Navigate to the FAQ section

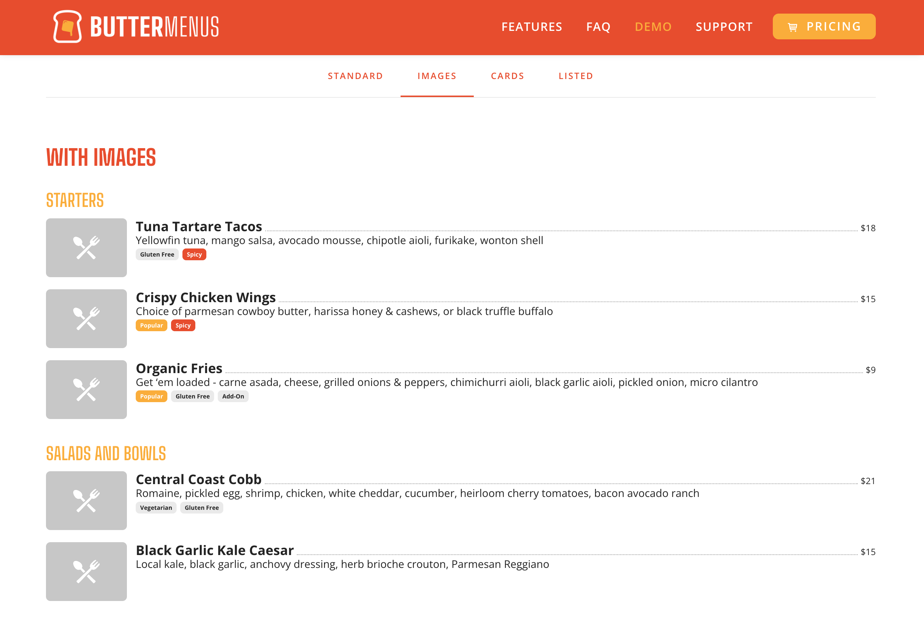click(x=598, y=26)
